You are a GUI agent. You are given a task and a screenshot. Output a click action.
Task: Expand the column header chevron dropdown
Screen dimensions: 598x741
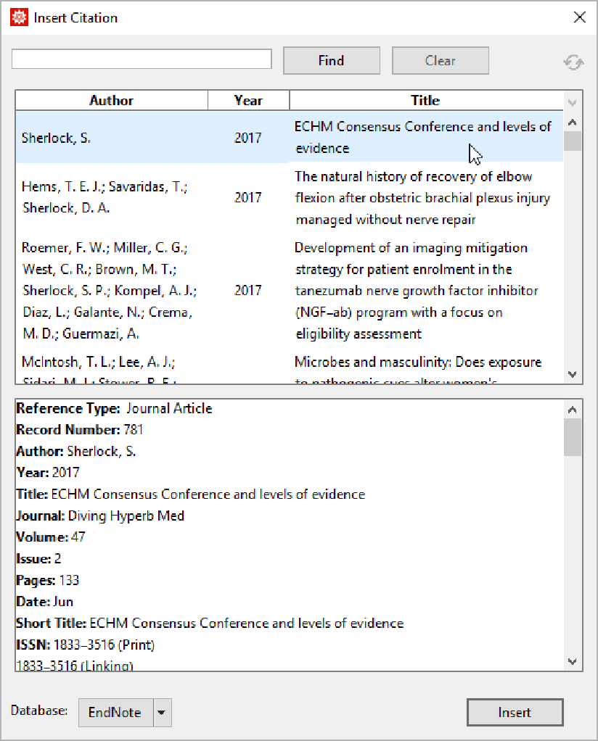pyautogui.click(x=573, y=102)
